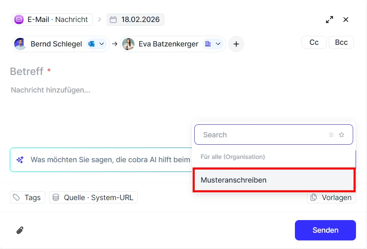This screenshot has height=249, width=367.
Task: Open the attachment paperclip icon
Action: coord(19,230)
